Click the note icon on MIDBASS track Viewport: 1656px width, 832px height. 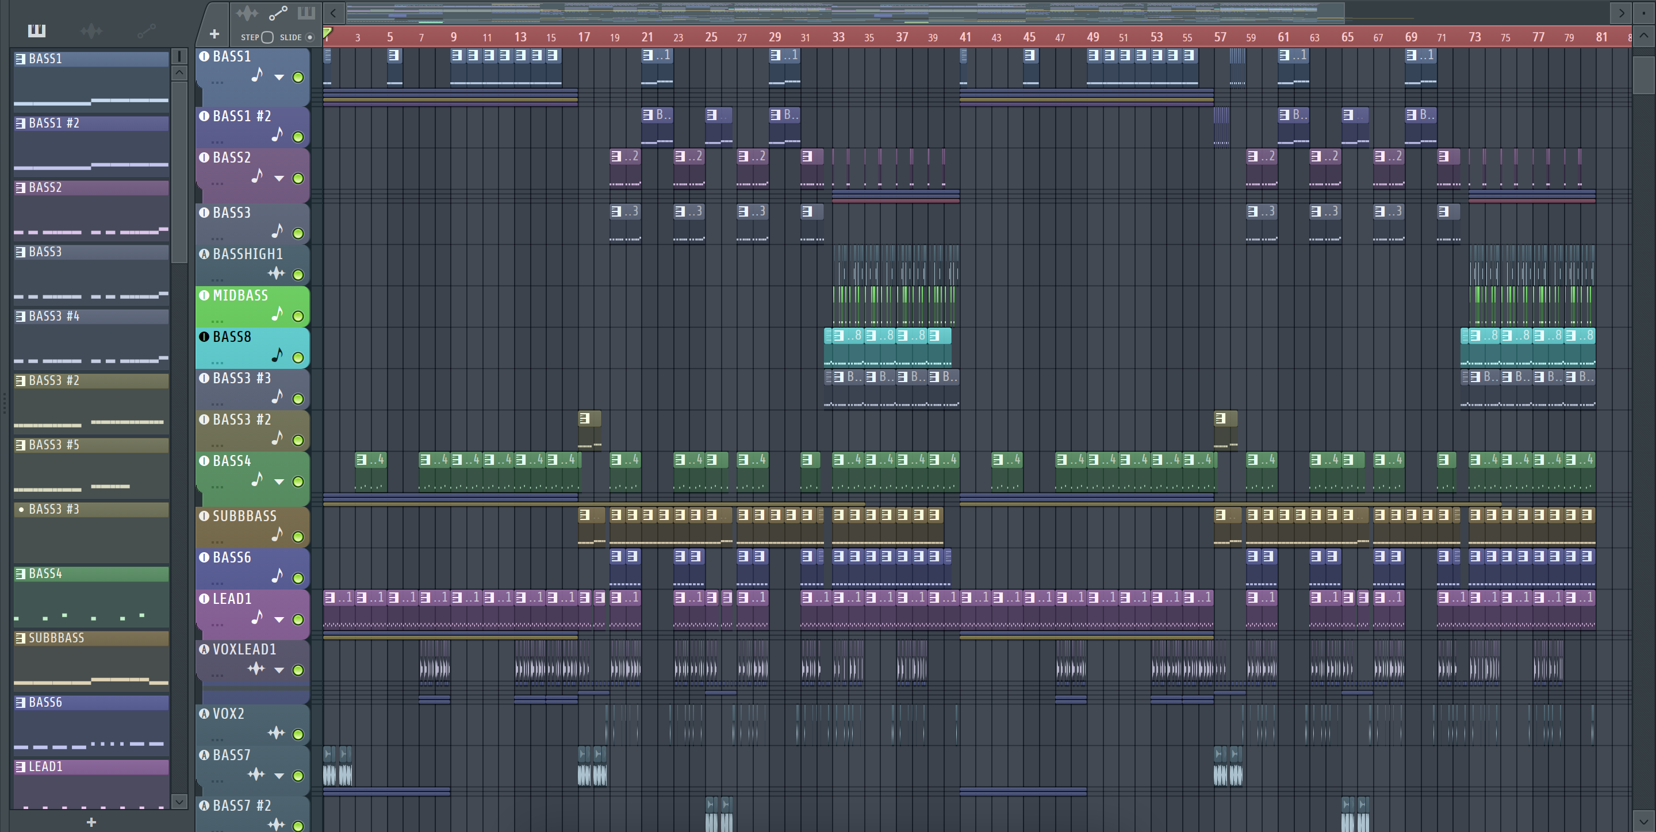point(277,314)
